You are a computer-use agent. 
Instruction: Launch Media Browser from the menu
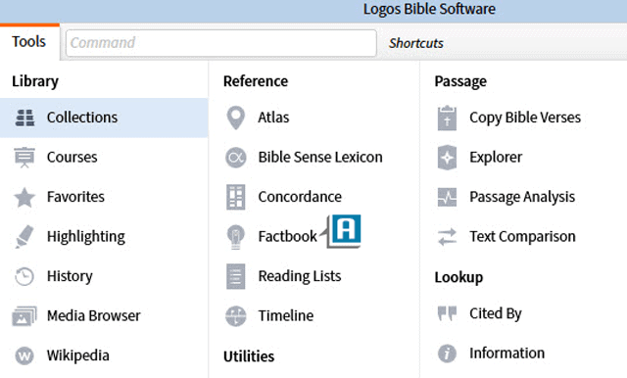tap(94, 316)
